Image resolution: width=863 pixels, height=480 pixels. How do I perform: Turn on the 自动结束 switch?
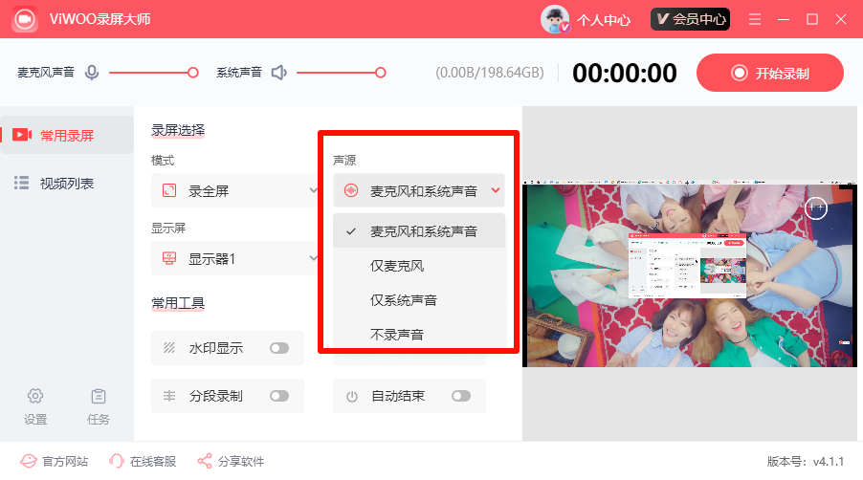coord(460,396)
